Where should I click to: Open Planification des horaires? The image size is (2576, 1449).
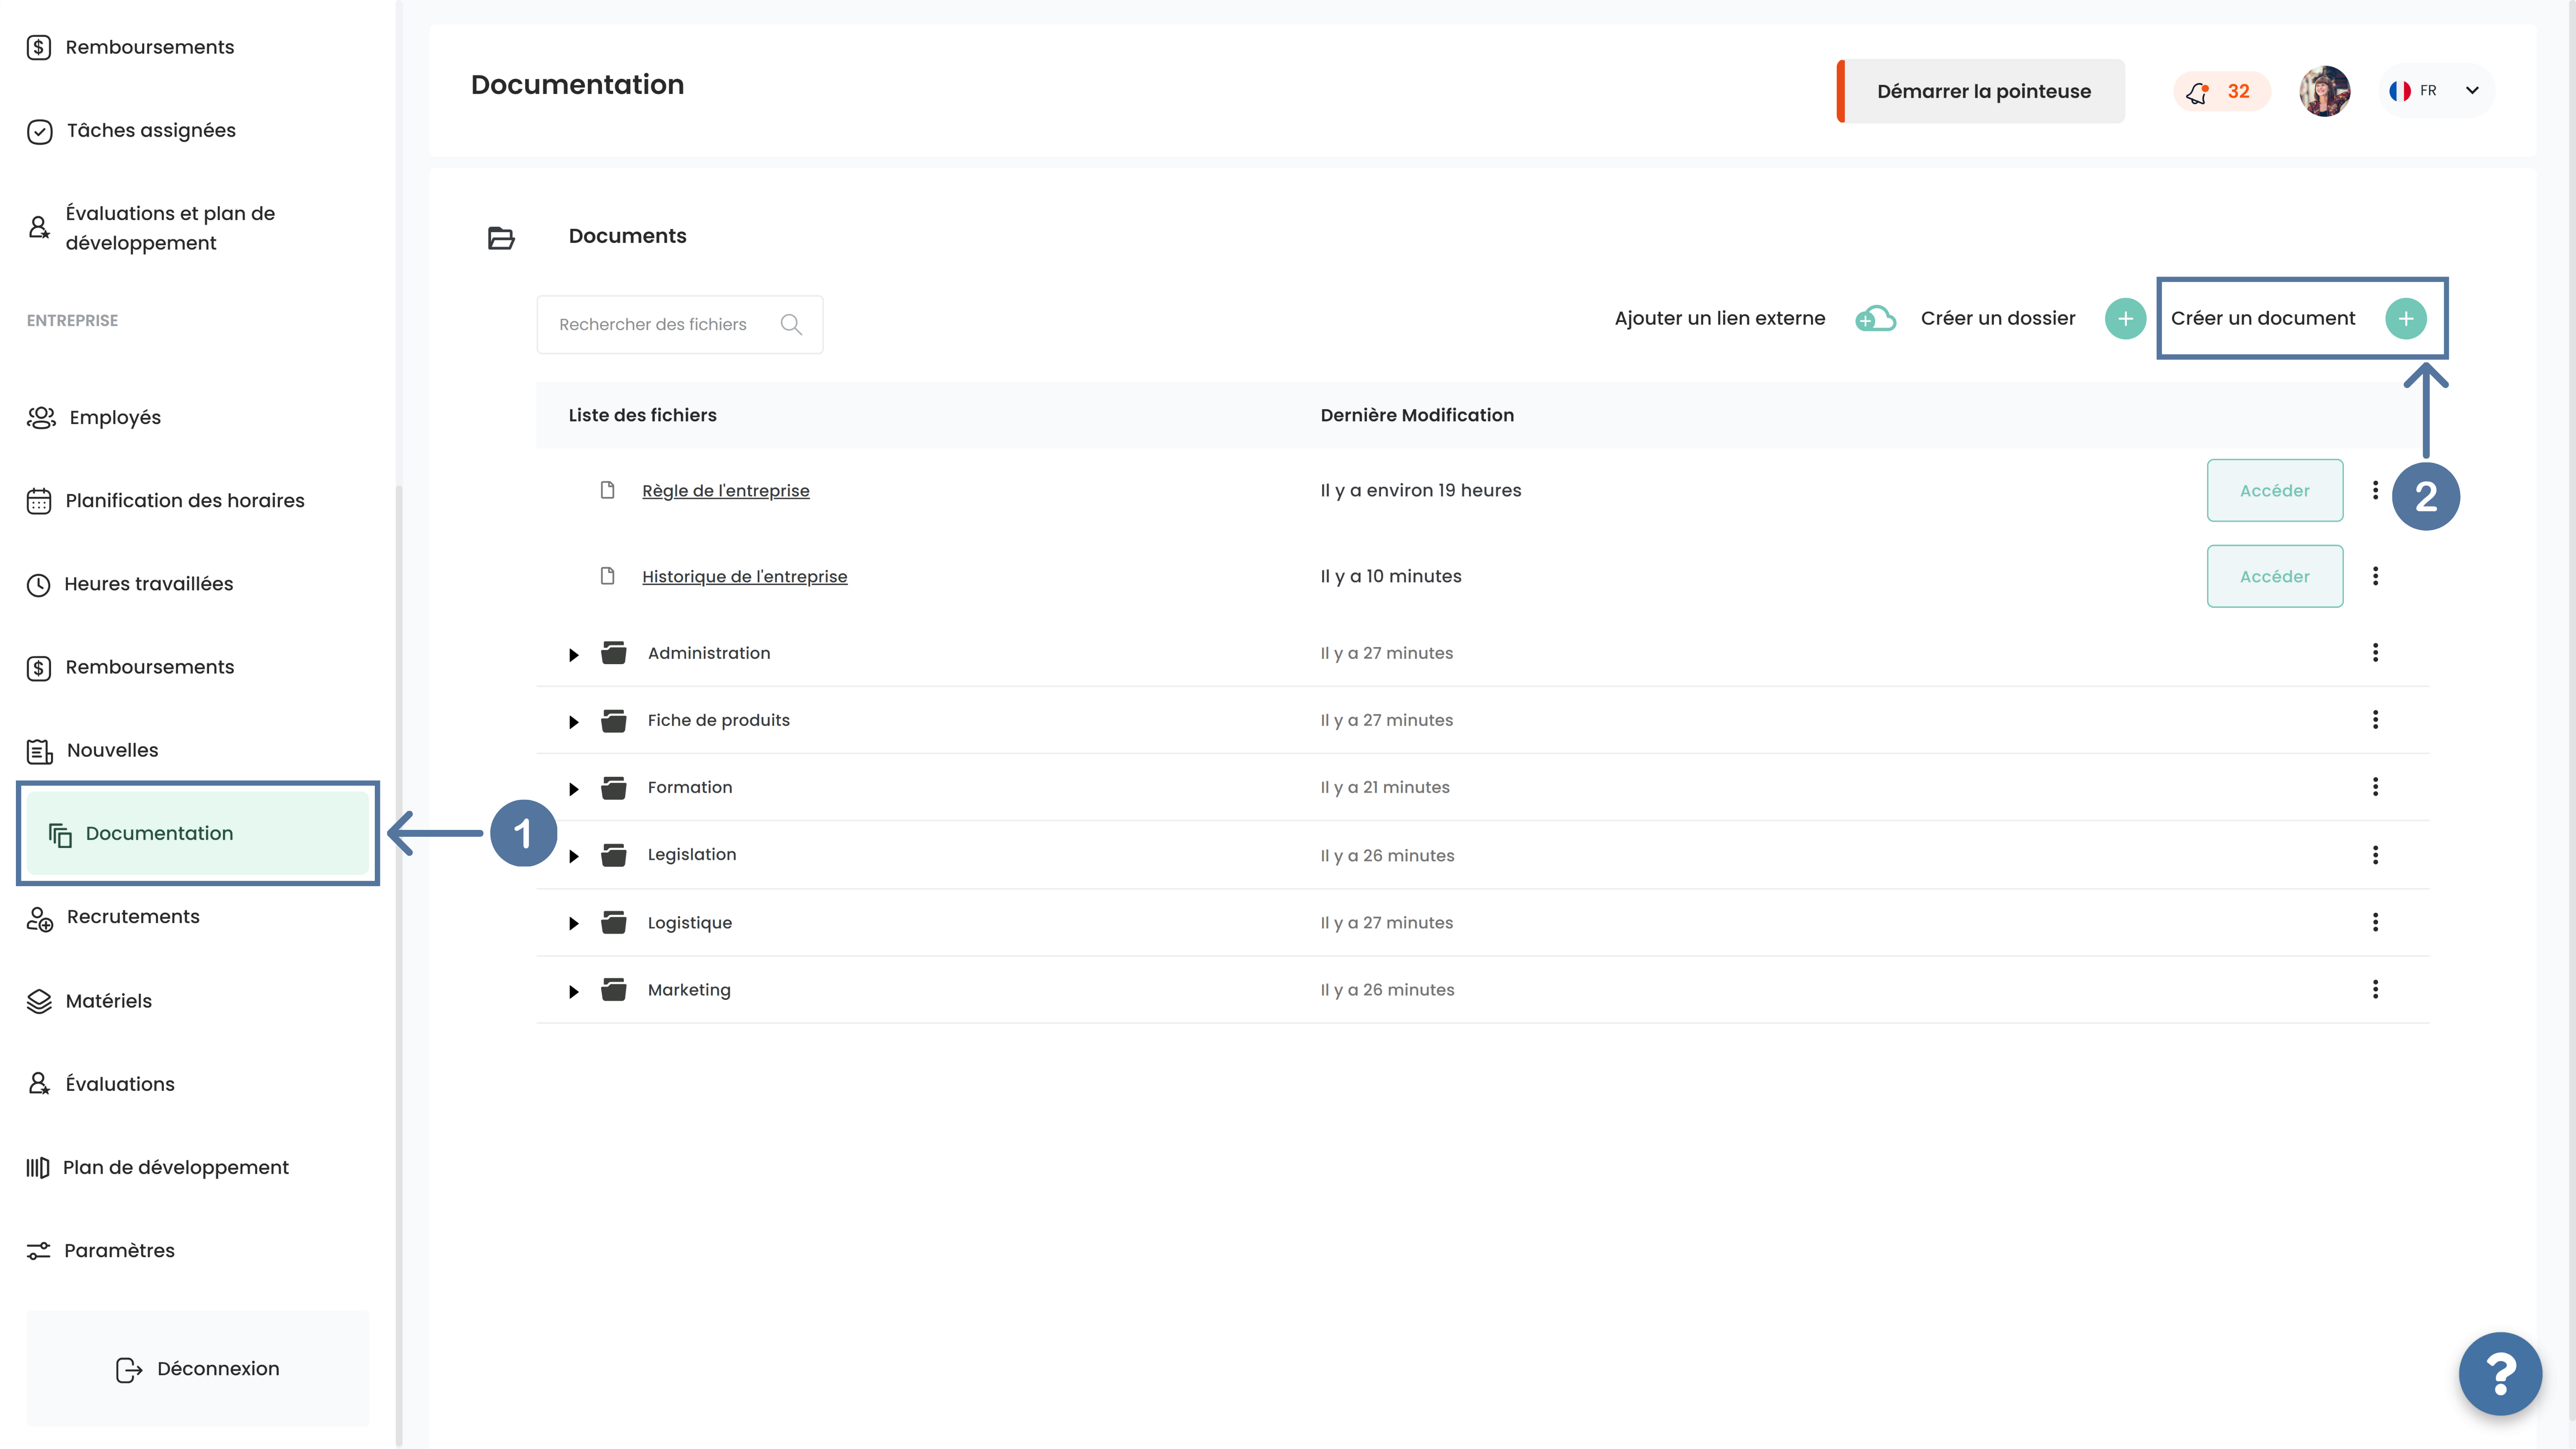pyautogui.click(x=166, y=500)
